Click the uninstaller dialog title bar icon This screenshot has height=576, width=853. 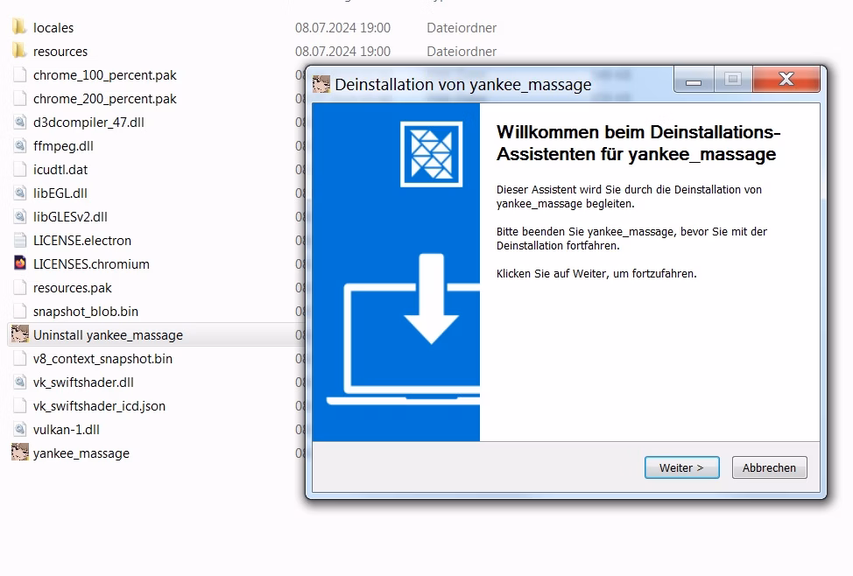pyautogui.click(x=321, y=84)
